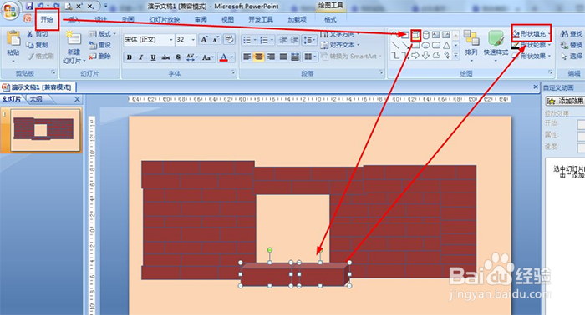Viewport: 585px width, 315px height.
Task: Open 文字方向 text direction options
Action: pyautogui.click(x=340, y=34)
